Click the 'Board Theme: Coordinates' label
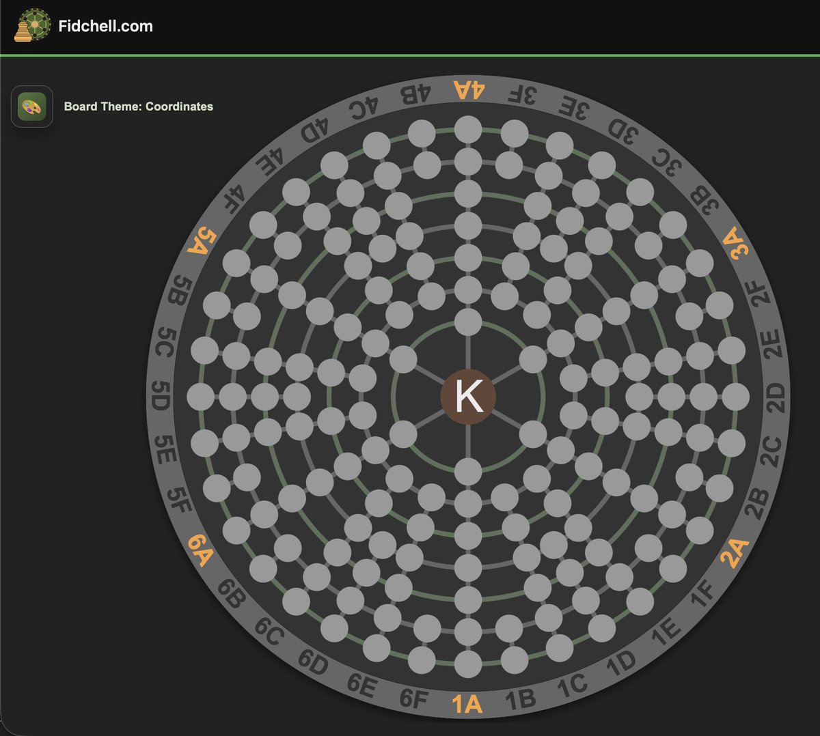 [x=139, y=107]
